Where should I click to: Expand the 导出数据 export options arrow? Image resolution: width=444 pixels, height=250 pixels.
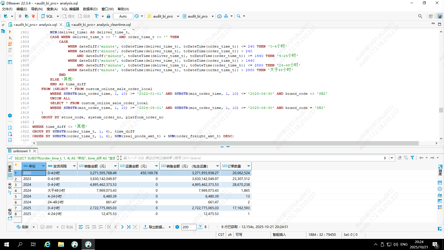pos(170,227)
